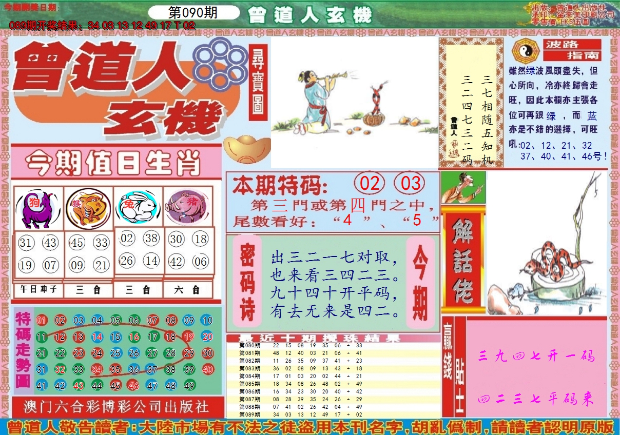The height and width of the screenshot is (435, 620).
Task: Click the 三七相随五知机 vertical verse
Action: point(488,119)
